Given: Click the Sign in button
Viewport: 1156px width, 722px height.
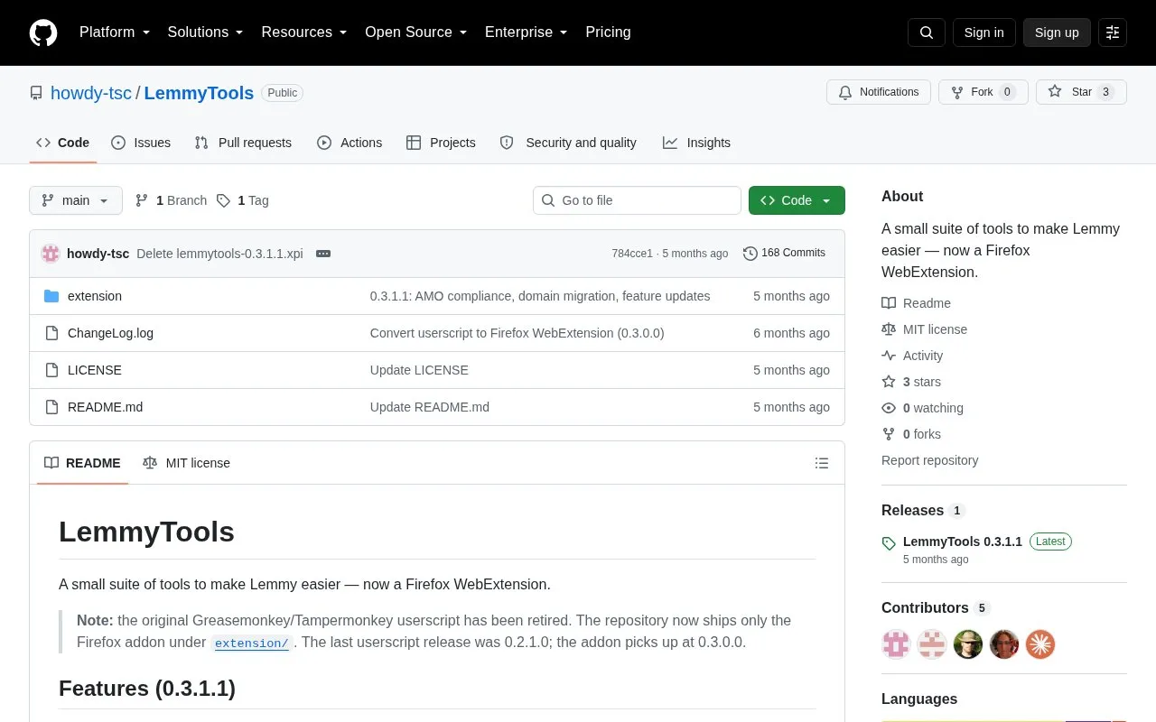Looking at the screenshot, I should pos(984,32).
